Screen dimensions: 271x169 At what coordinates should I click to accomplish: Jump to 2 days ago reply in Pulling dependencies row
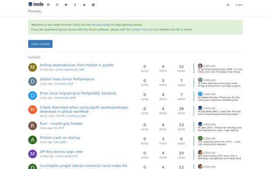point(209,66)
